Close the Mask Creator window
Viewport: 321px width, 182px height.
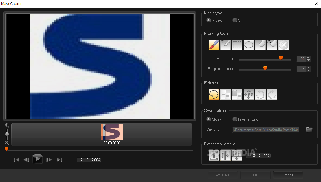[316, 4]
